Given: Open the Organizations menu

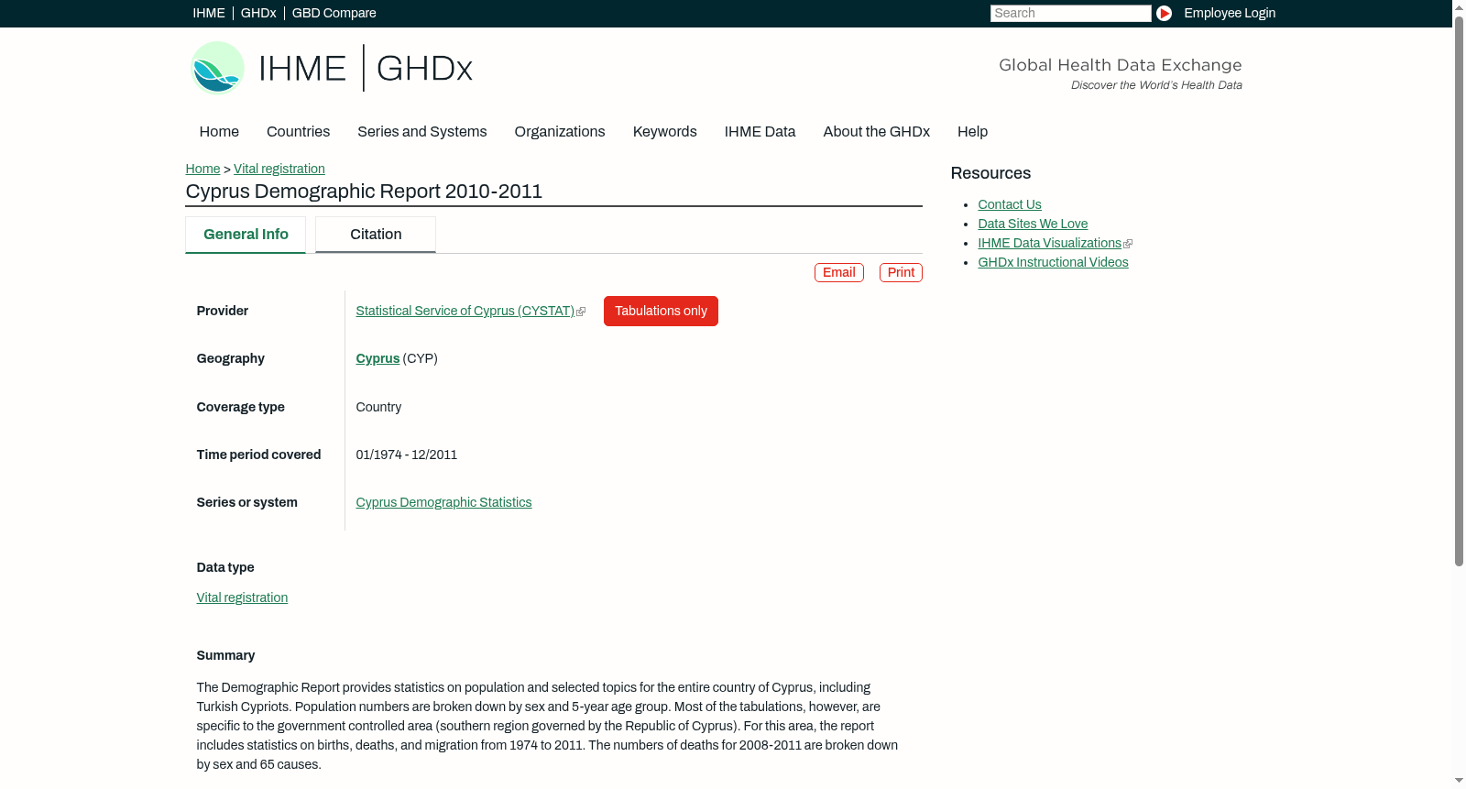Looking at the screenshot, I should point(560,132).
